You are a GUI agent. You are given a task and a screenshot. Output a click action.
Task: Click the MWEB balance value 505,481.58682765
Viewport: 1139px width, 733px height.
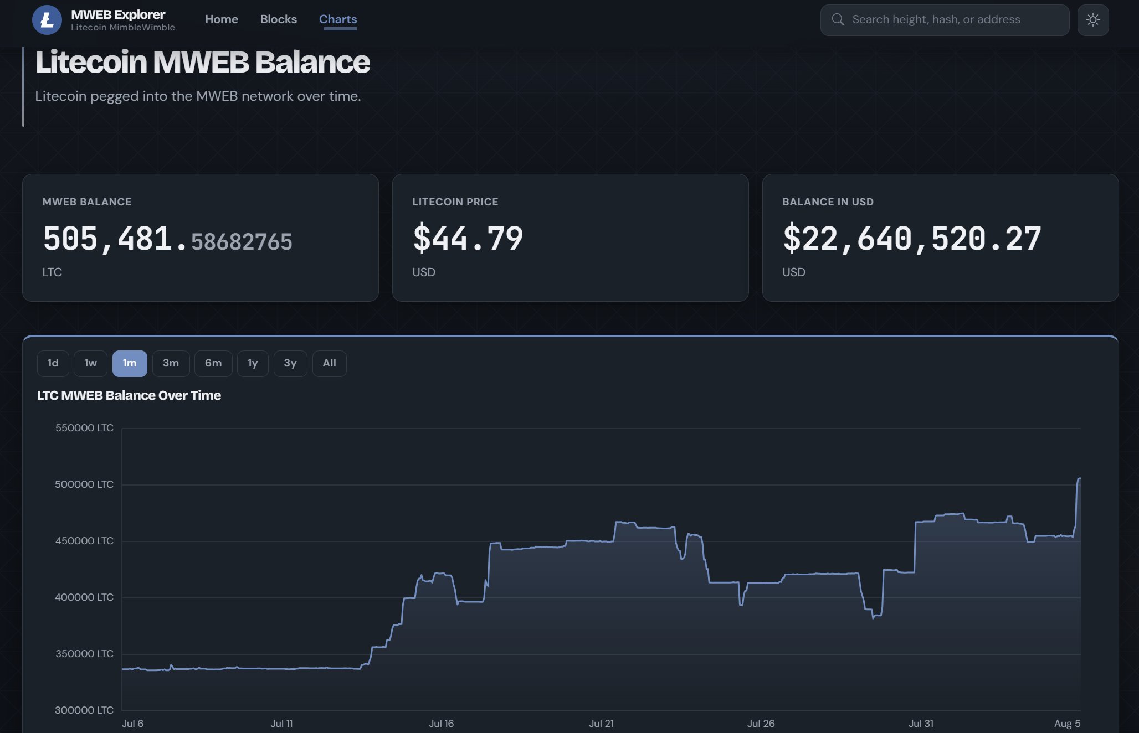point(167,239)
